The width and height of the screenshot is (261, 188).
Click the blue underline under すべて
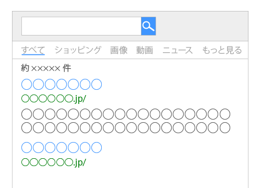coord(33,55)
